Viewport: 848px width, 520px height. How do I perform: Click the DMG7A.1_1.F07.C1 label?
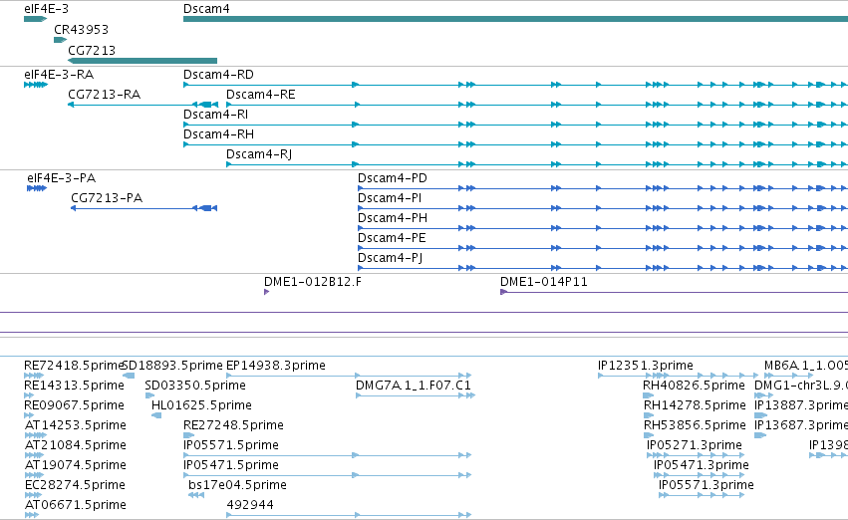click(x=414, y=386)
